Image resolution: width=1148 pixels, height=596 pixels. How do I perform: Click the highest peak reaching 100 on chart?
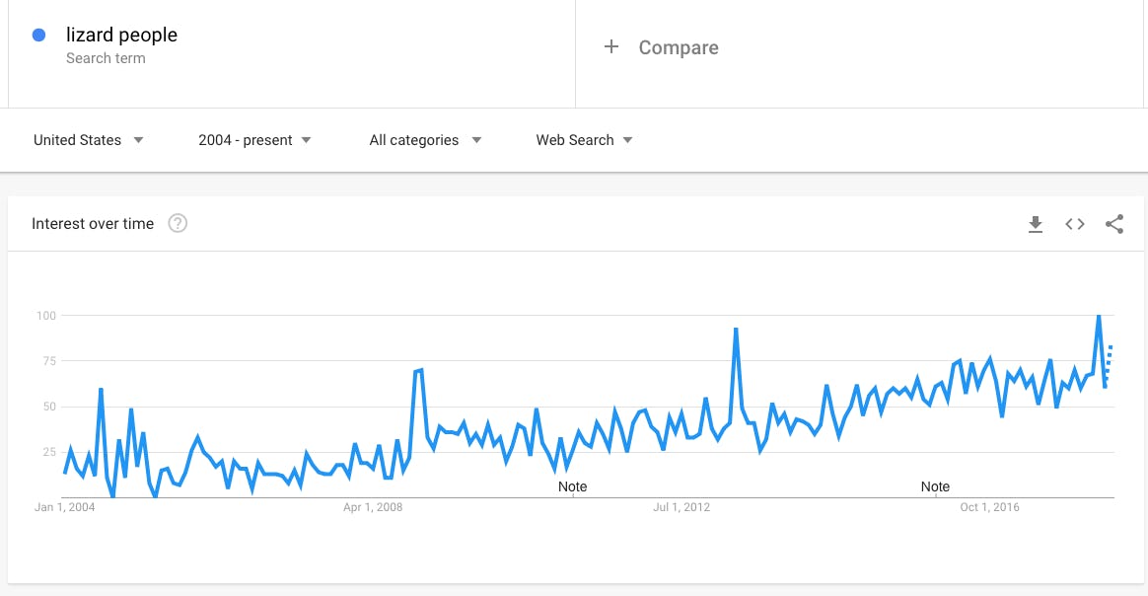coord(1099,317)
